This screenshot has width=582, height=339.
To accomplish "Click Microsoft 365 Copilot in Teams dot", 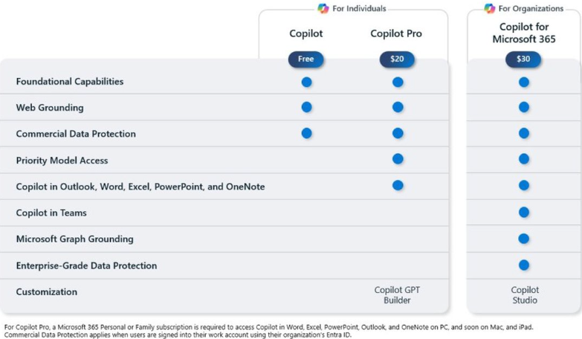I will point(524,213).
